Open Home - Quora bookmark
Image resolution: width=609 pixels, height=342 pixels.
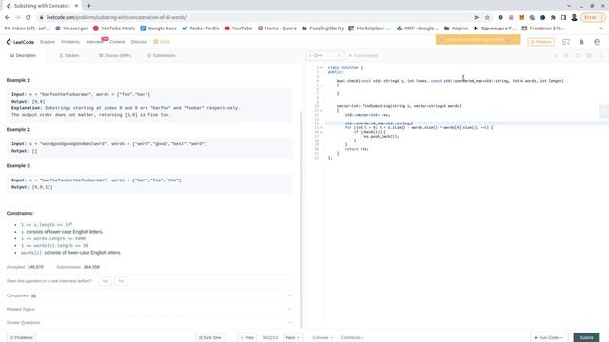point(277,28)
